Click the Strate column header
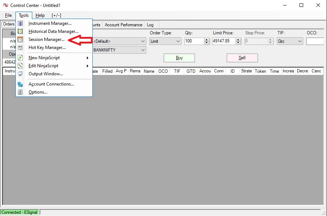The height and width of the screenshot is (216, 327). click(x=246, y=71)
